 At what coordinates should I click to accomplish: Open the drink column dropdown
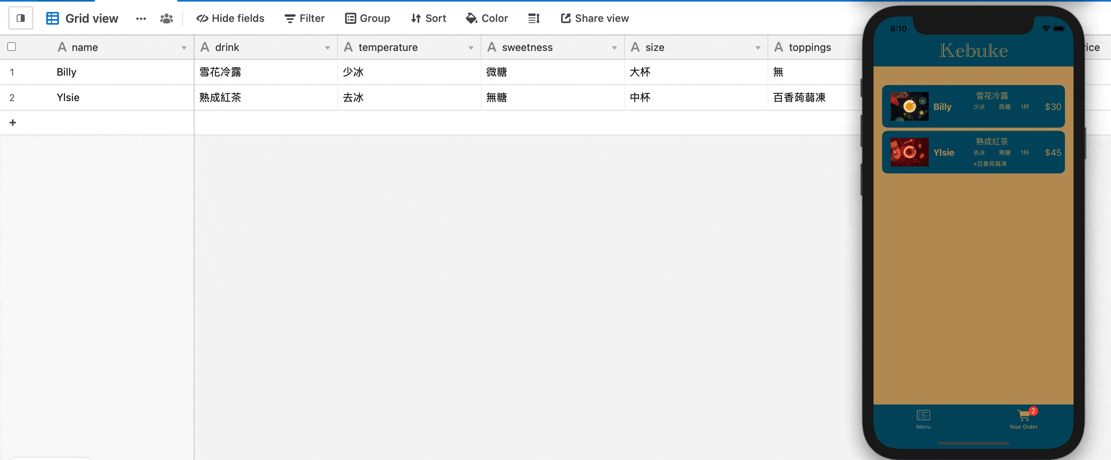328,47
